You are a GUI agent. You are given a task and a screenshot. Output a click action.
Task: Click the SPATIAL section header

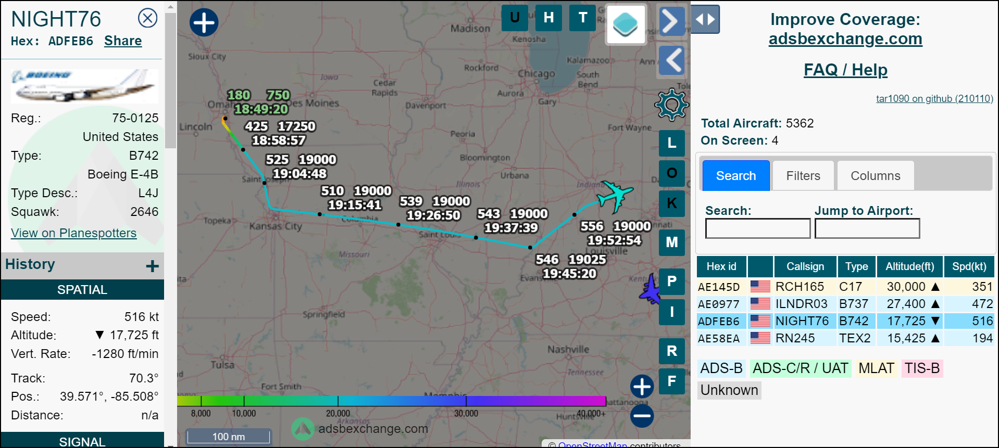(x=82, y=290)
